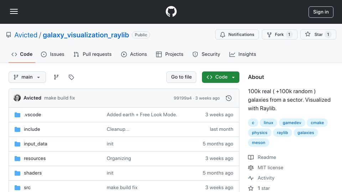Click the Notifications bell button

click(237, 34)
